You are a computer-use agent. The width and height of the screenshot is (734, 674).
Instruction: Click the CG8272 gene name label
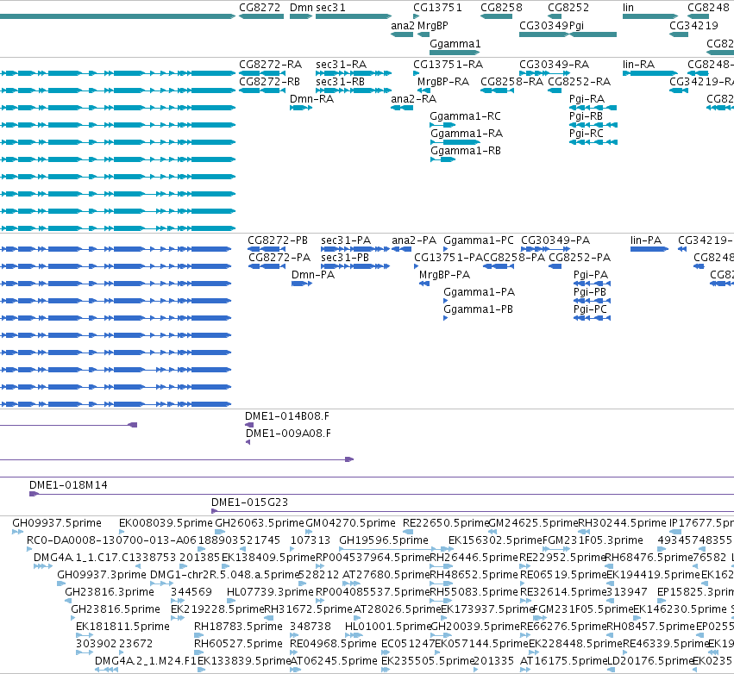click(x=260, y=8)
